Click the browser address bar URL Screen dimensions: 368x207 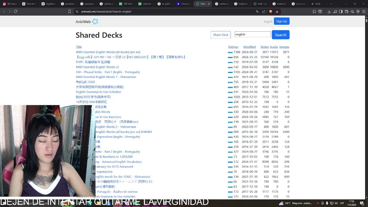click(x=106, y=11)
